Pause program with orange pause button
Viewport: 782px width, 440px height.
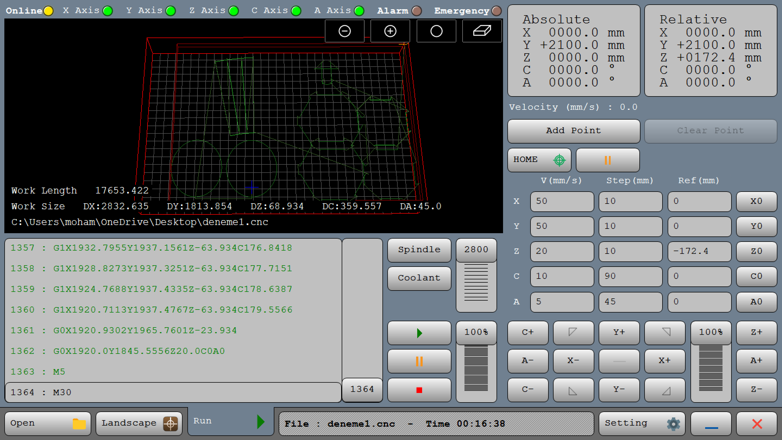[x=419, y=361]
